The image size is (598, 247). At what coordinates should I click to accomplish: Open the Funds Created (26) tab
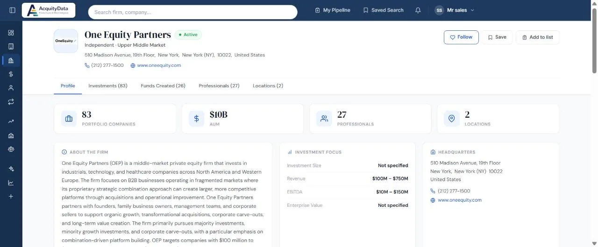click(x=163, y=86)
